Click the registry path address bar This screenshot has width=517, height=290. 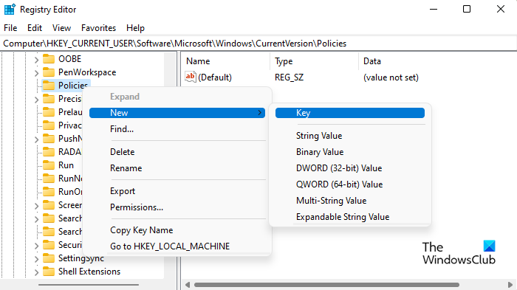click(258, 44)
